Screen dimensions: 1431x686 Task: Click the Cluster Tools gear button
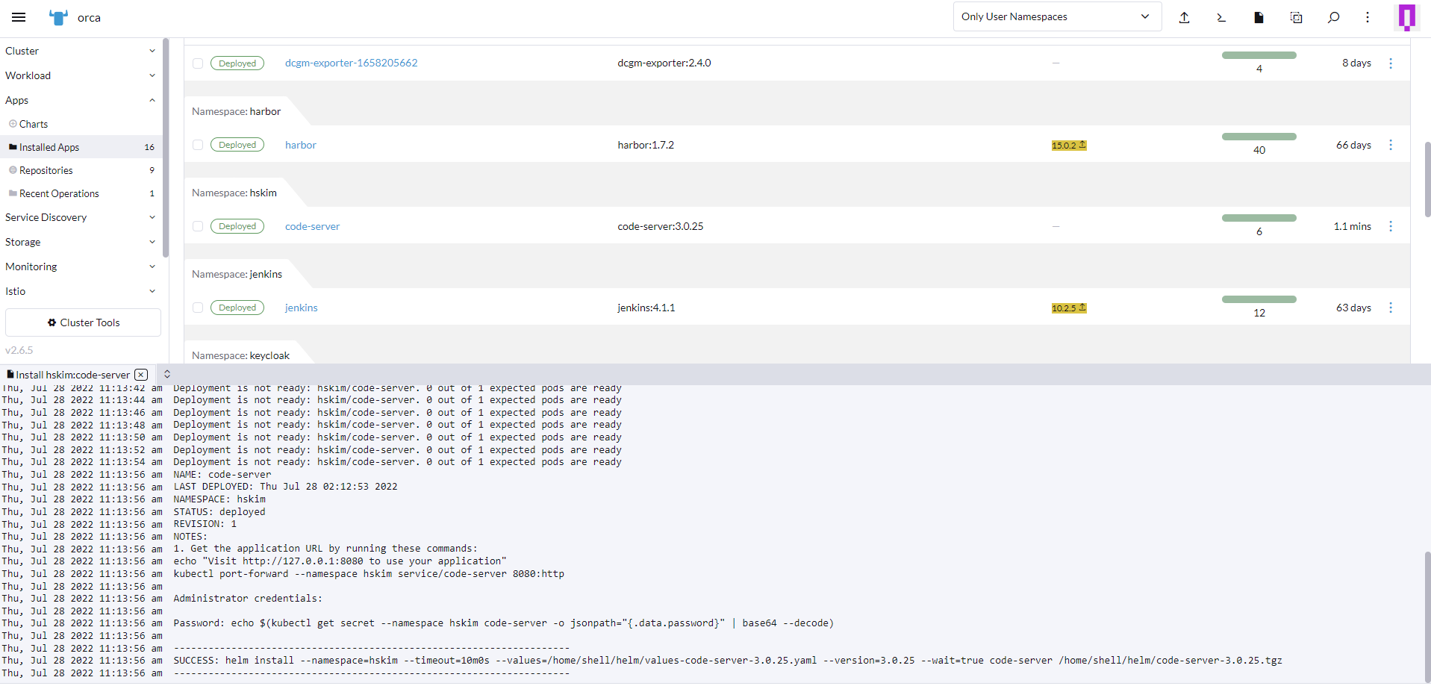click(x=83, y=322)
